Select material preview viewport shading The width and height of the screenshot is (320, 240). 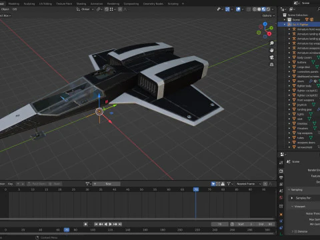pos(263,9)
